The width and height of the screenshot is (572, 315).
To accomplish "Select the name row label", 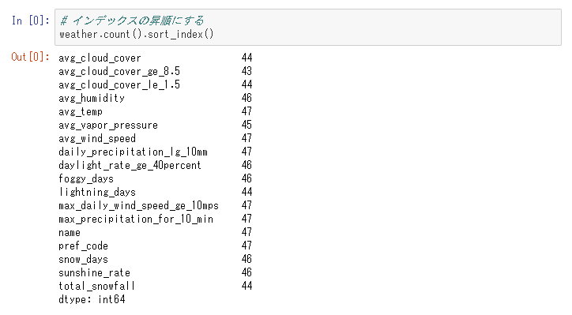I will pyautogui.click(x=70, y=233).
